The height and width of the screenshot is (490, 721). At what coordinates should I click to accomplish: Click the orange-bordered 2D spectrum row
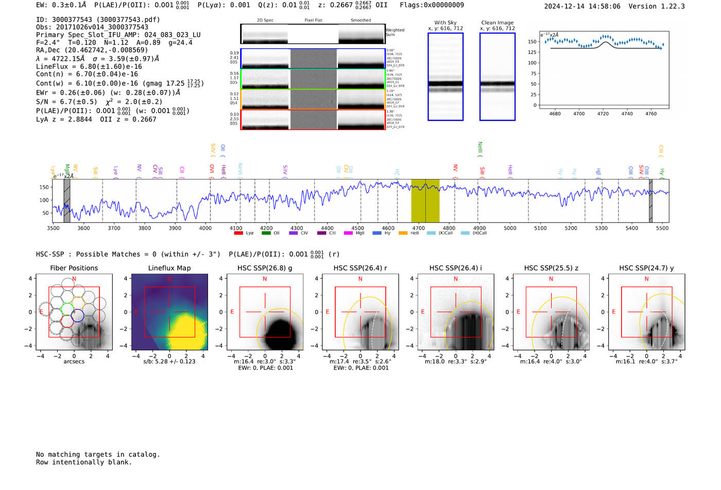pyautogui.click(x=313, y=99)
